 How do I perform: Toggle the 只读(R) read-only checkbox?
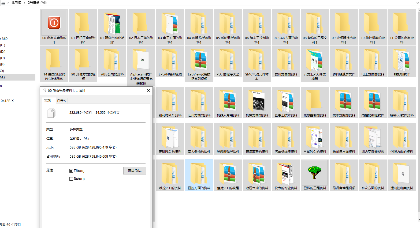(71, 171)
